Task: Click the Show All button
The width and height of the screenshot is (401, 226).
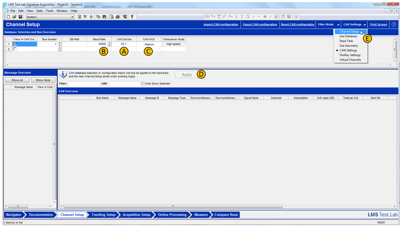Action: [x=17, y=80]
